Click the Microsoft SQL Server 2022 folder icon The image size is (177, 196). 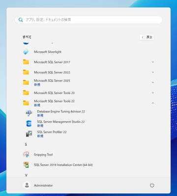pyautogui.click(x=26, y=72)
